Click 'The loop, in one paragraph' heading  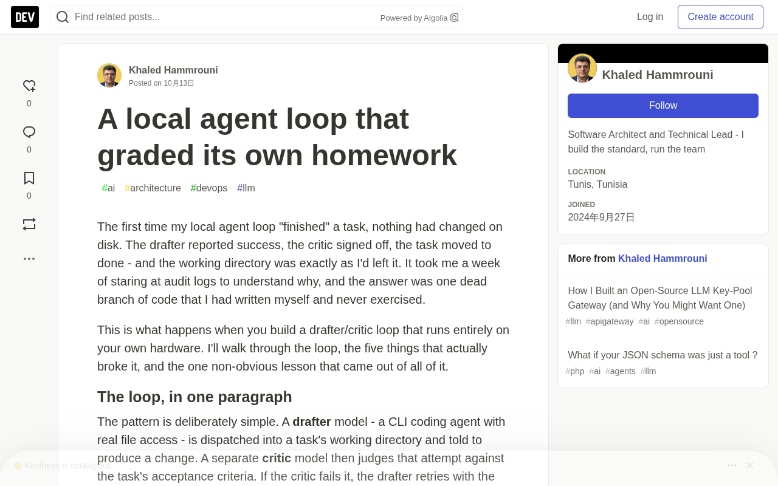pyautogui.click(x=194, y=397)
